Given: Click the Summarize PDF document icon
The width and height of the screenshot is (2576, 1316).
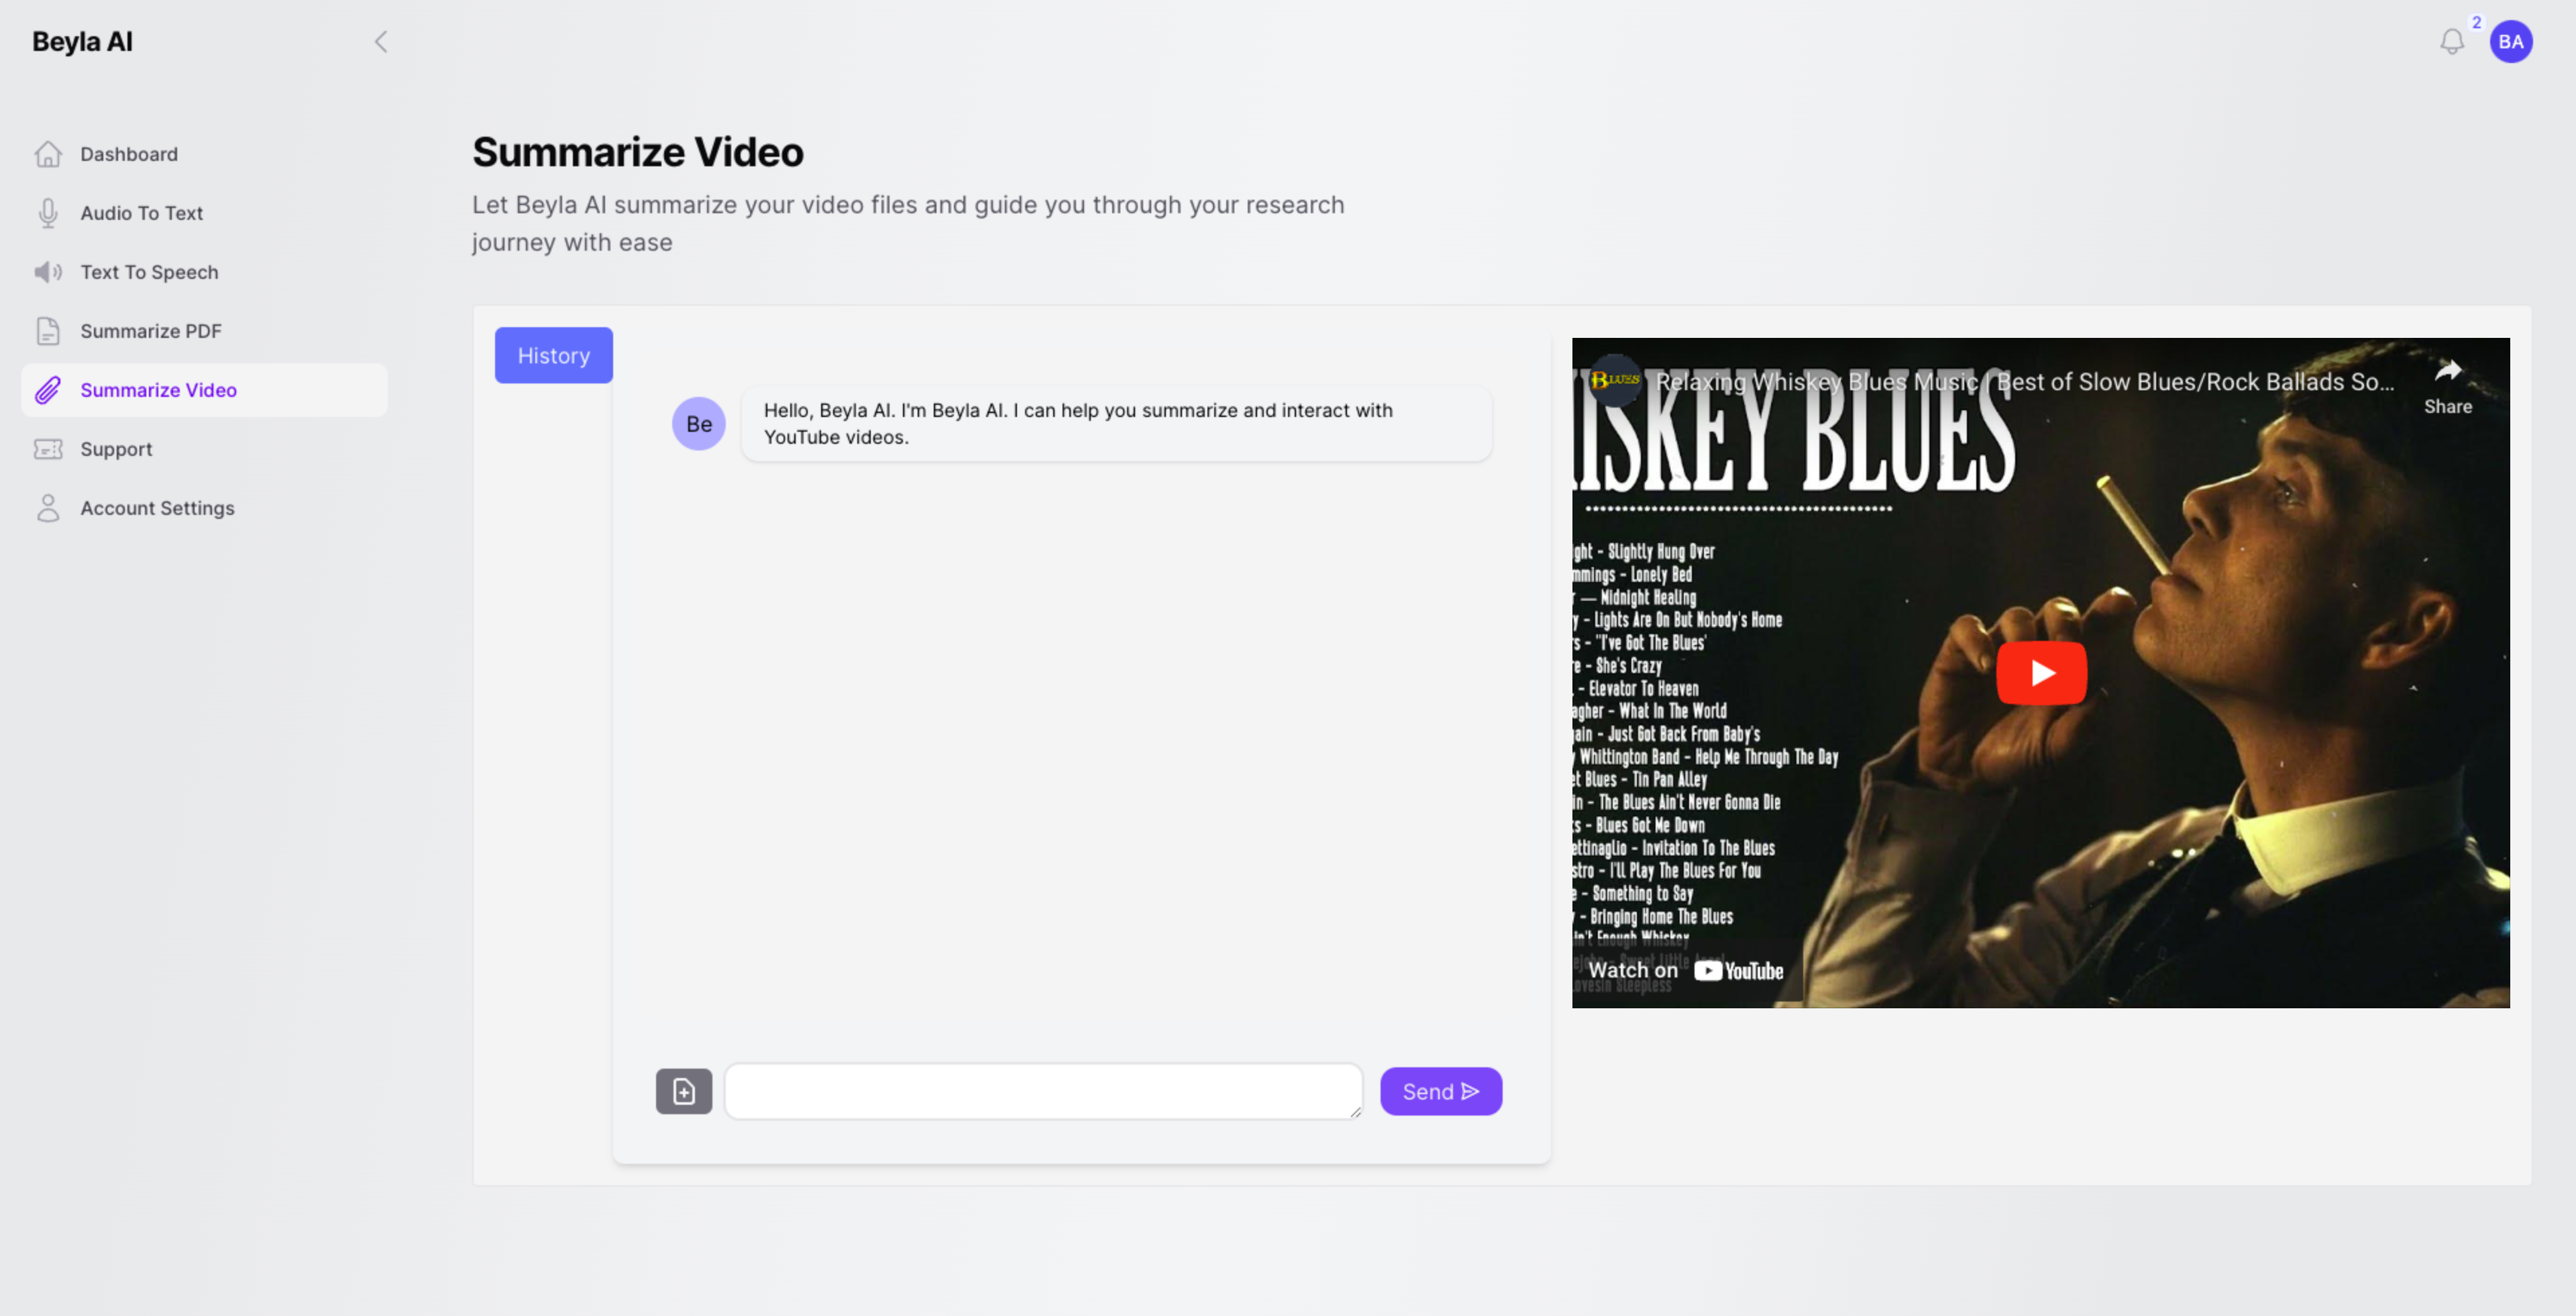Looking at the screenshot, I should click(48, 331).
